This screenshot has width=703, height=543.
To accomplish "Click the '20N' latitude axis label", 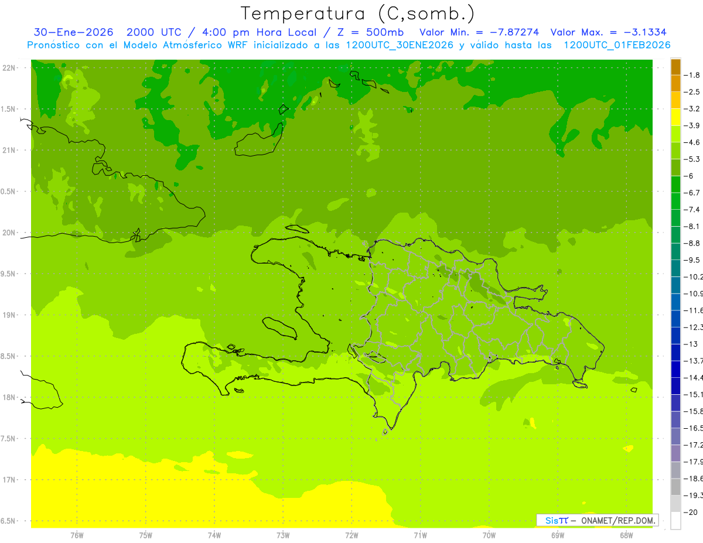I will coord(9,233).
